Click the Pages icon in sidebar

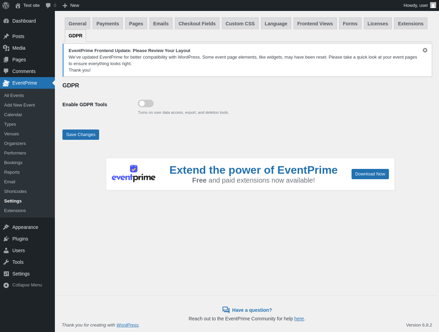click(x=6, y=60)
